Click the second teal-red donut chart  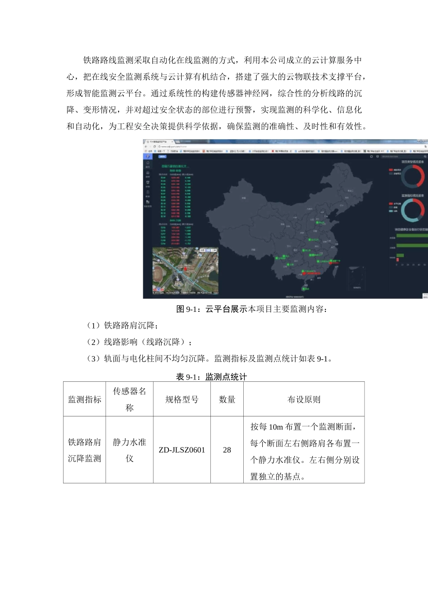(x=413, y=210)
